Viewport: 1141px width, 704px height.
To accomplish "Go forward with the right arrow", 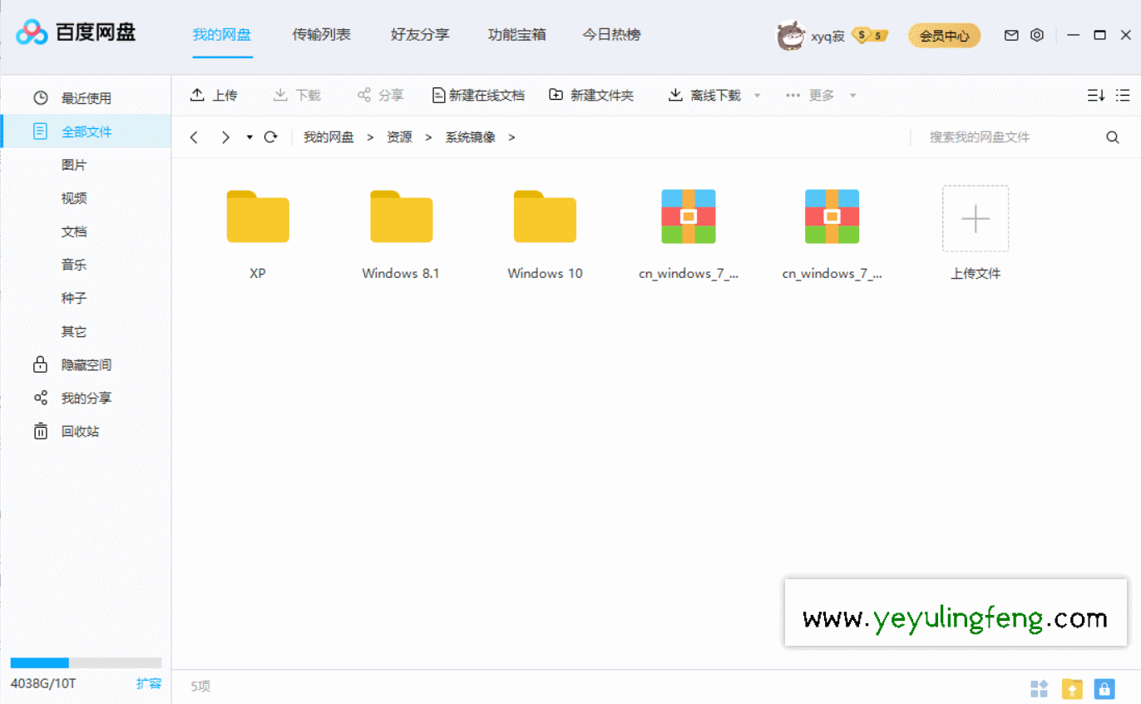I will (x=225, y=137).
